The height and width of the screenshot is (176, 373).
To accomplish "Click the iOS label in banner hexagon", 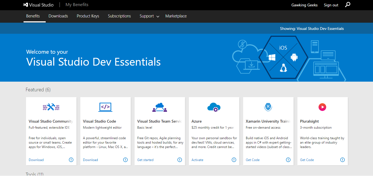I will click(x=283, y=48).
